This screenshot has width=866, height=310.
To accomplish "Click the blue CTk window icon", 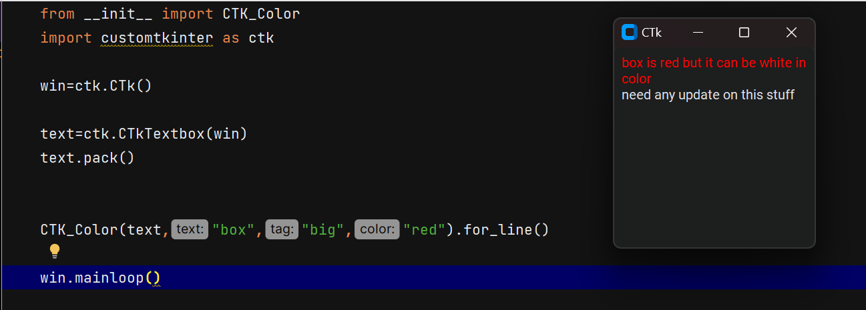I will click(x=629, y=32).
